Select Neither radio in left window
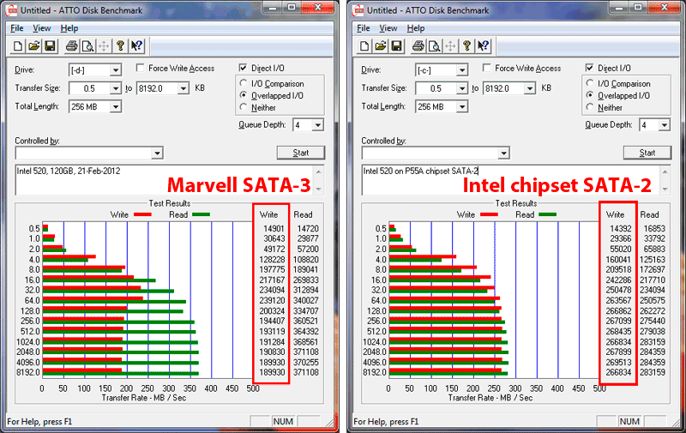Viewport: 686px width, 433px height. tap(244, 106)
